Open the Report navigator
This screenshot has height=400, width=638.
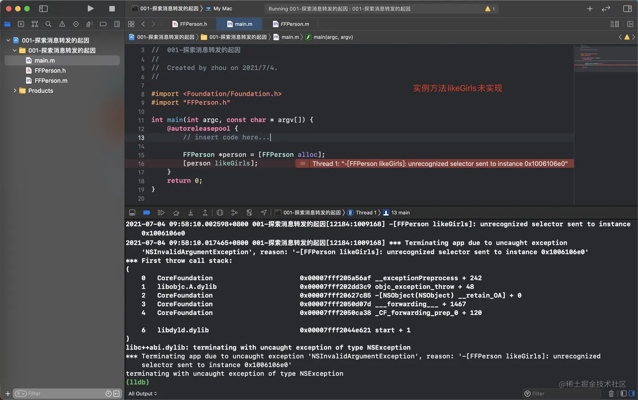117,24
